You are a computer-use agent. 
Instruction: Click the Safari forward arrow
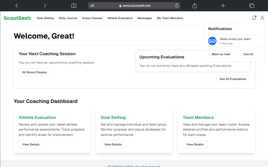pos(45,6)
